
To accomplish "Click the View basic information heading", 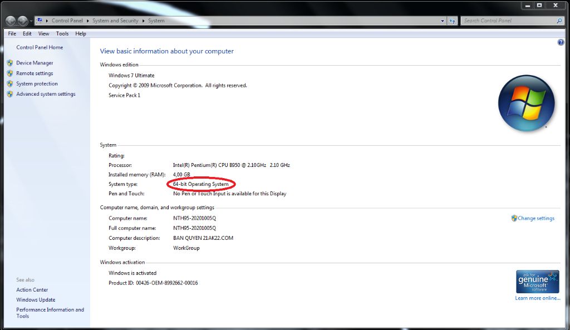I will point(167,51).
